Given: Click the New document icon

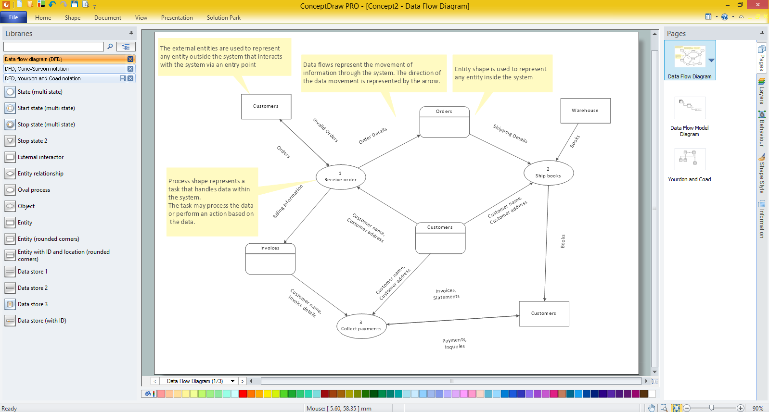Looking at the screenshot, I should (19, 4).
